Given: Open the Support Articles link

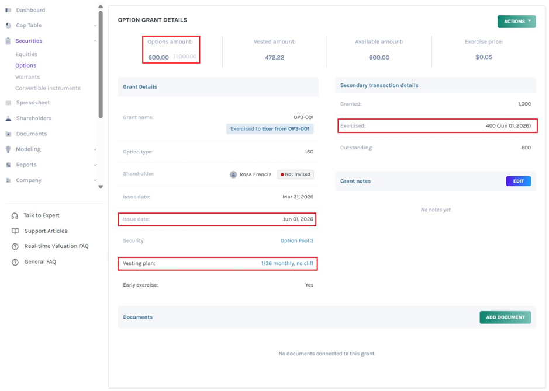Looking at the screenshot, I should coord(46,231).
